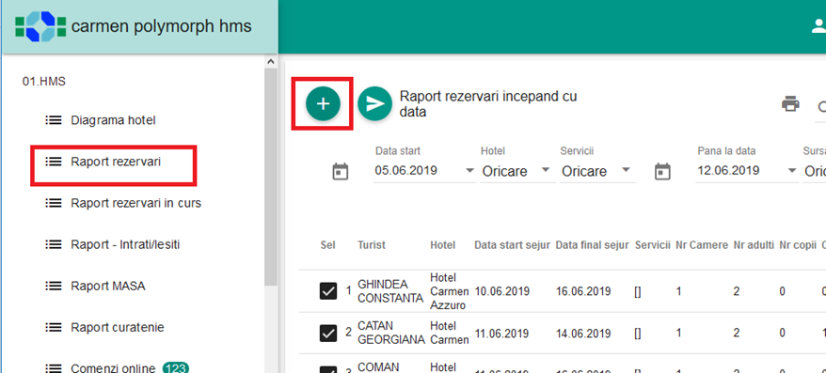The height and width of the screenshot is (373, 826).
Task: Open the Servicii Oricare dropdown
Action: click(626, 170)
